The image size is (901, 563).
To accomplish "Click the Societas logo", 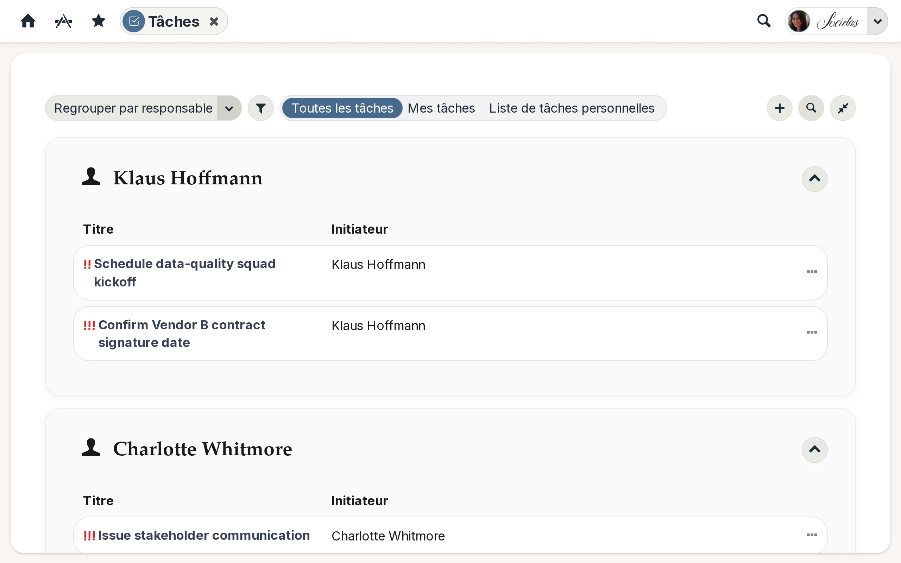I will coord(838,21).
